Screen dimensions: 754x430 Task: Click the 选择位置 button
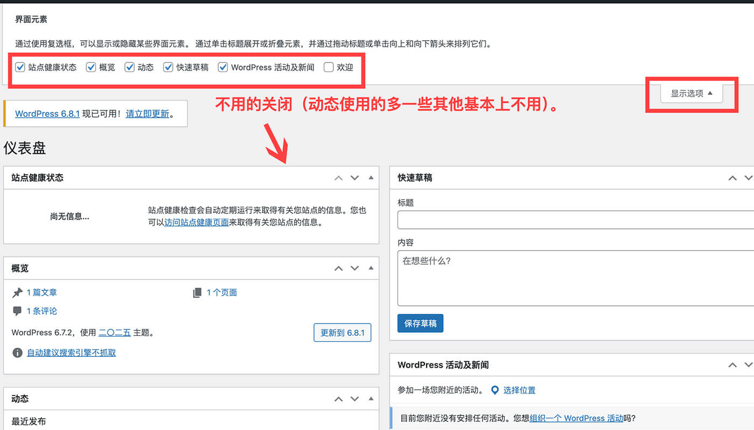pyautogui.click(x=519, y=390)
